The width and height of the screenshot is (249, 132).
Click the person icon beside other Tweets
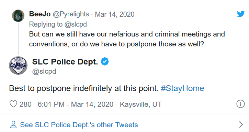[x=13, y=124]
